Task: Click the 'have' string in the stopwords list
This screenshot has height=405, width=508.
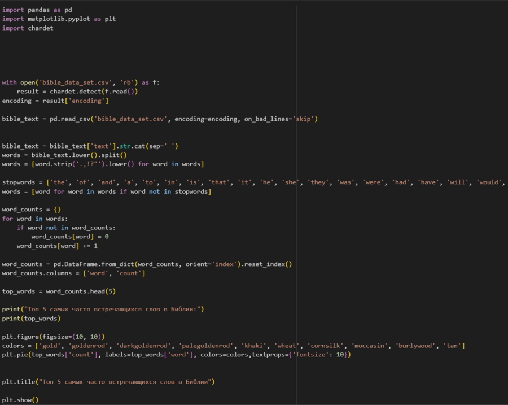Action: [428, 182]
